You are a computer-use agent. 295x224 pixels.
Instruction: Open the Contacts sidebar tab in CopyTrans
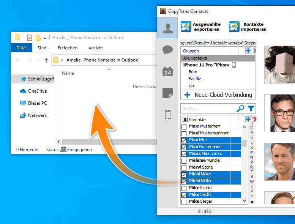tap(167, 28)
